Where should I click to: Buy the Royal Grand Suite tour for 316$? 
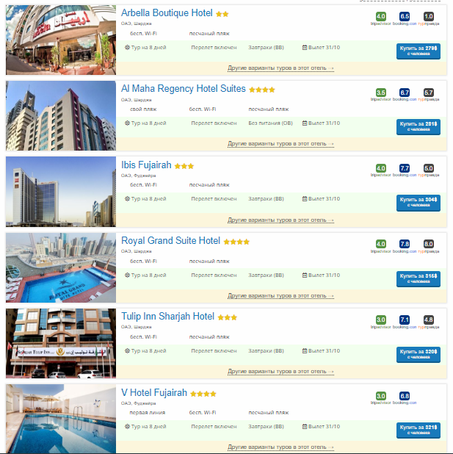[418, 279]
